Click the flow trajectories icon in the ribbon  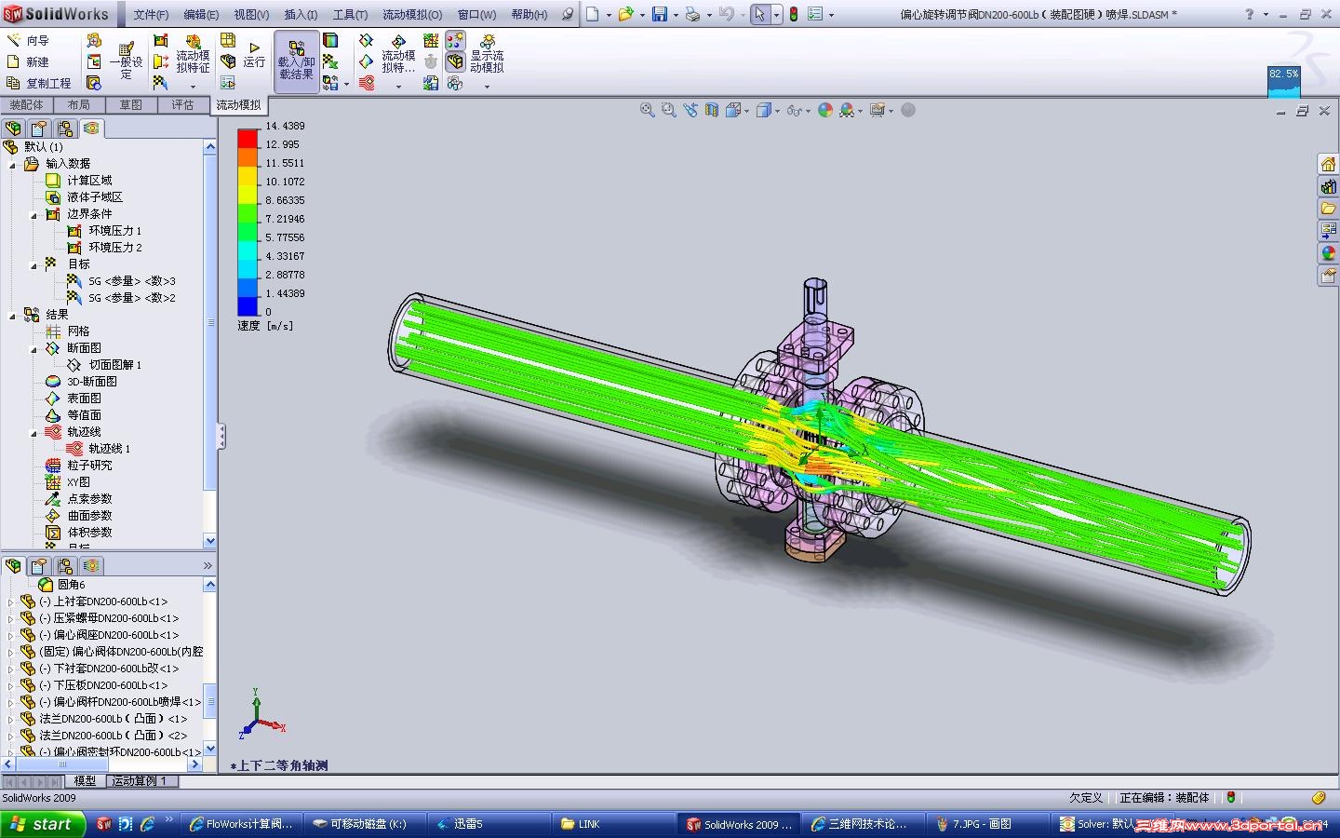pos(366,83)
